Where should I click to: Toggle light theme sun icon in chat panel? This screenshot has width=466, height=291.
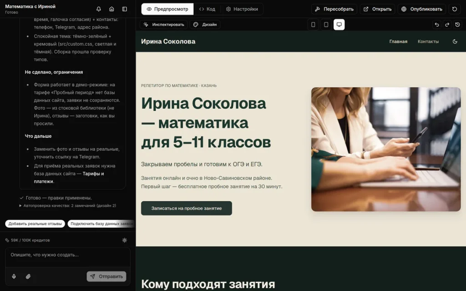(x=125, y=240)
